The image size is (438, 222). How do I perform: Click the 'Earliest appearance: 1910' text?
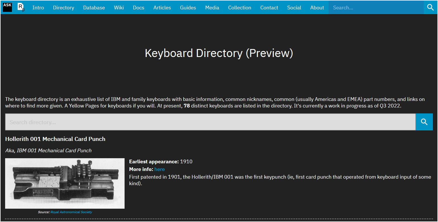coord(161,162)
